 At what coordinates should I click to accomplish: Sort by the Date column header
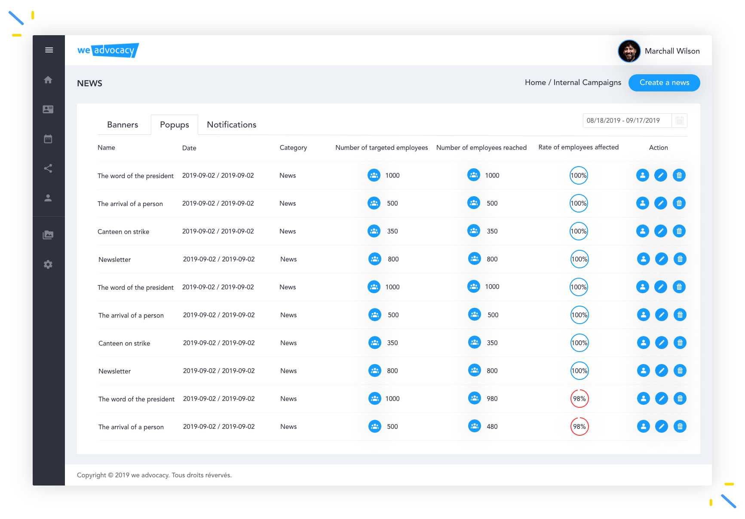[x=189, y=148]
